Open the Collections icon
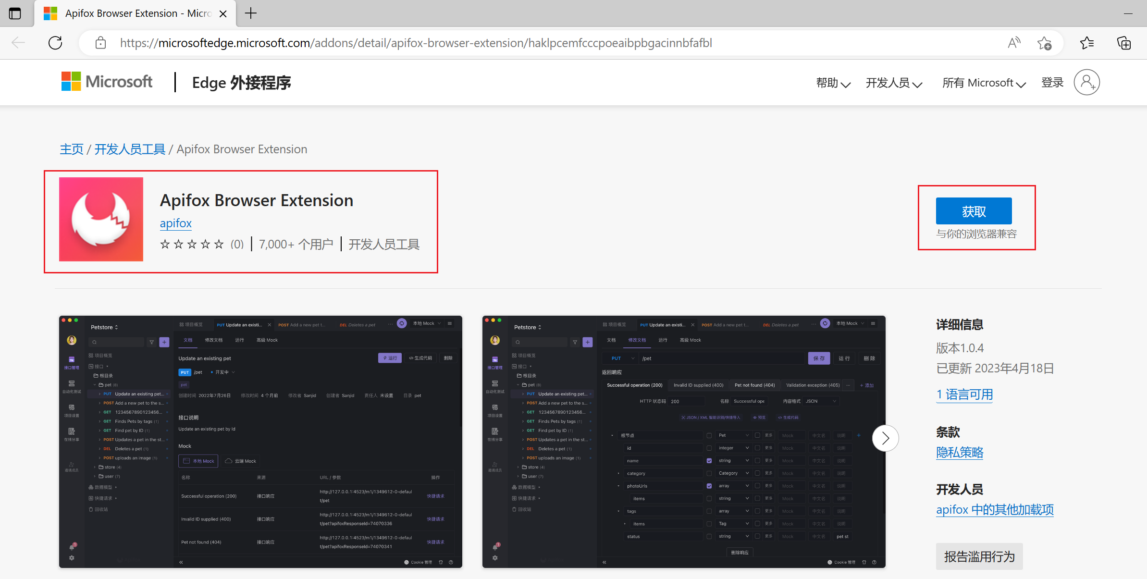The width and height of the screenshot is (1147, 579). point(1123,43)
